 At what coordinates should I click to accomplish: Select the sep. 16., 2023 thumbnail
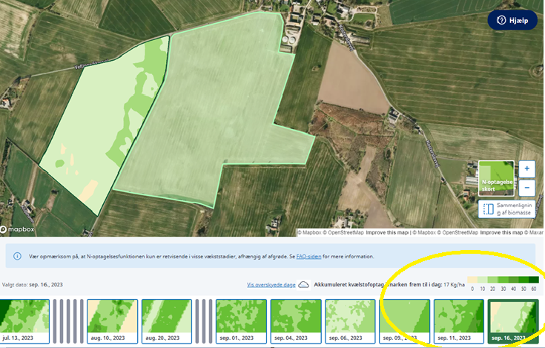tap(513, 321)
